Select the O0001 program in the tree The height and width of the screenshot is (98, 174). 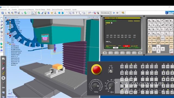click(x=13, y=44)
